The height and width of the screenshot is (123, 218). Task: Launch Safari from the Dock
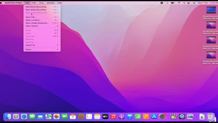(24, 117)
